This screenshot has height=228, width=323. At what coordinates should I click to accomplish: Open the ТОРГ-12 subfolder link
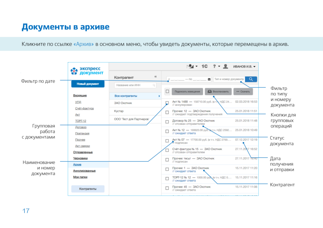click(80, 121)
